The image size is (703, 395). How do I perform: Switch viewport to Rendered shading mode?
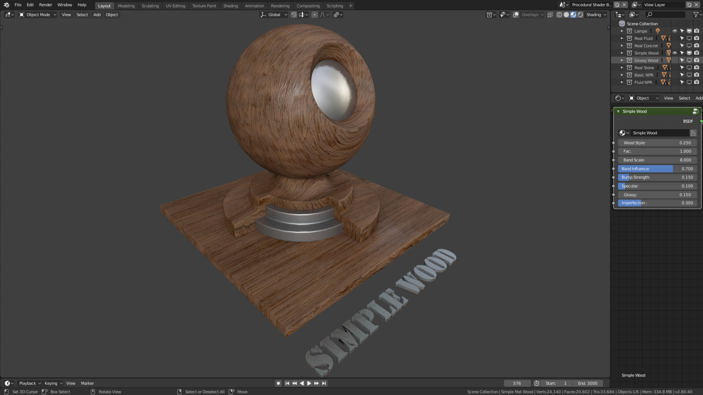(x=580, y=14)
